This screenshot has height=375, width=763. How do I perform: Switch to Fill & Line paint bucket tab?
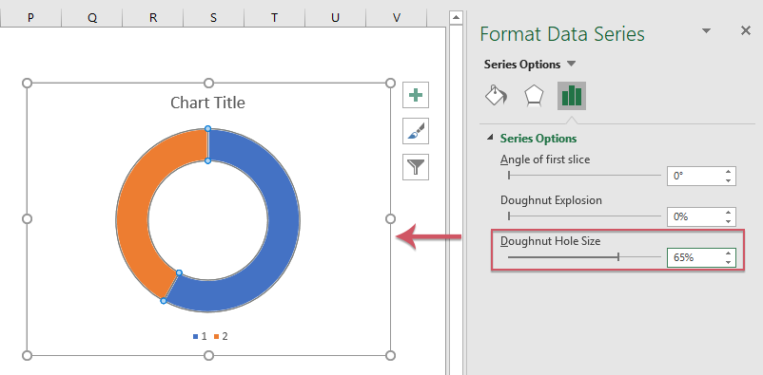tap(496, 95)
